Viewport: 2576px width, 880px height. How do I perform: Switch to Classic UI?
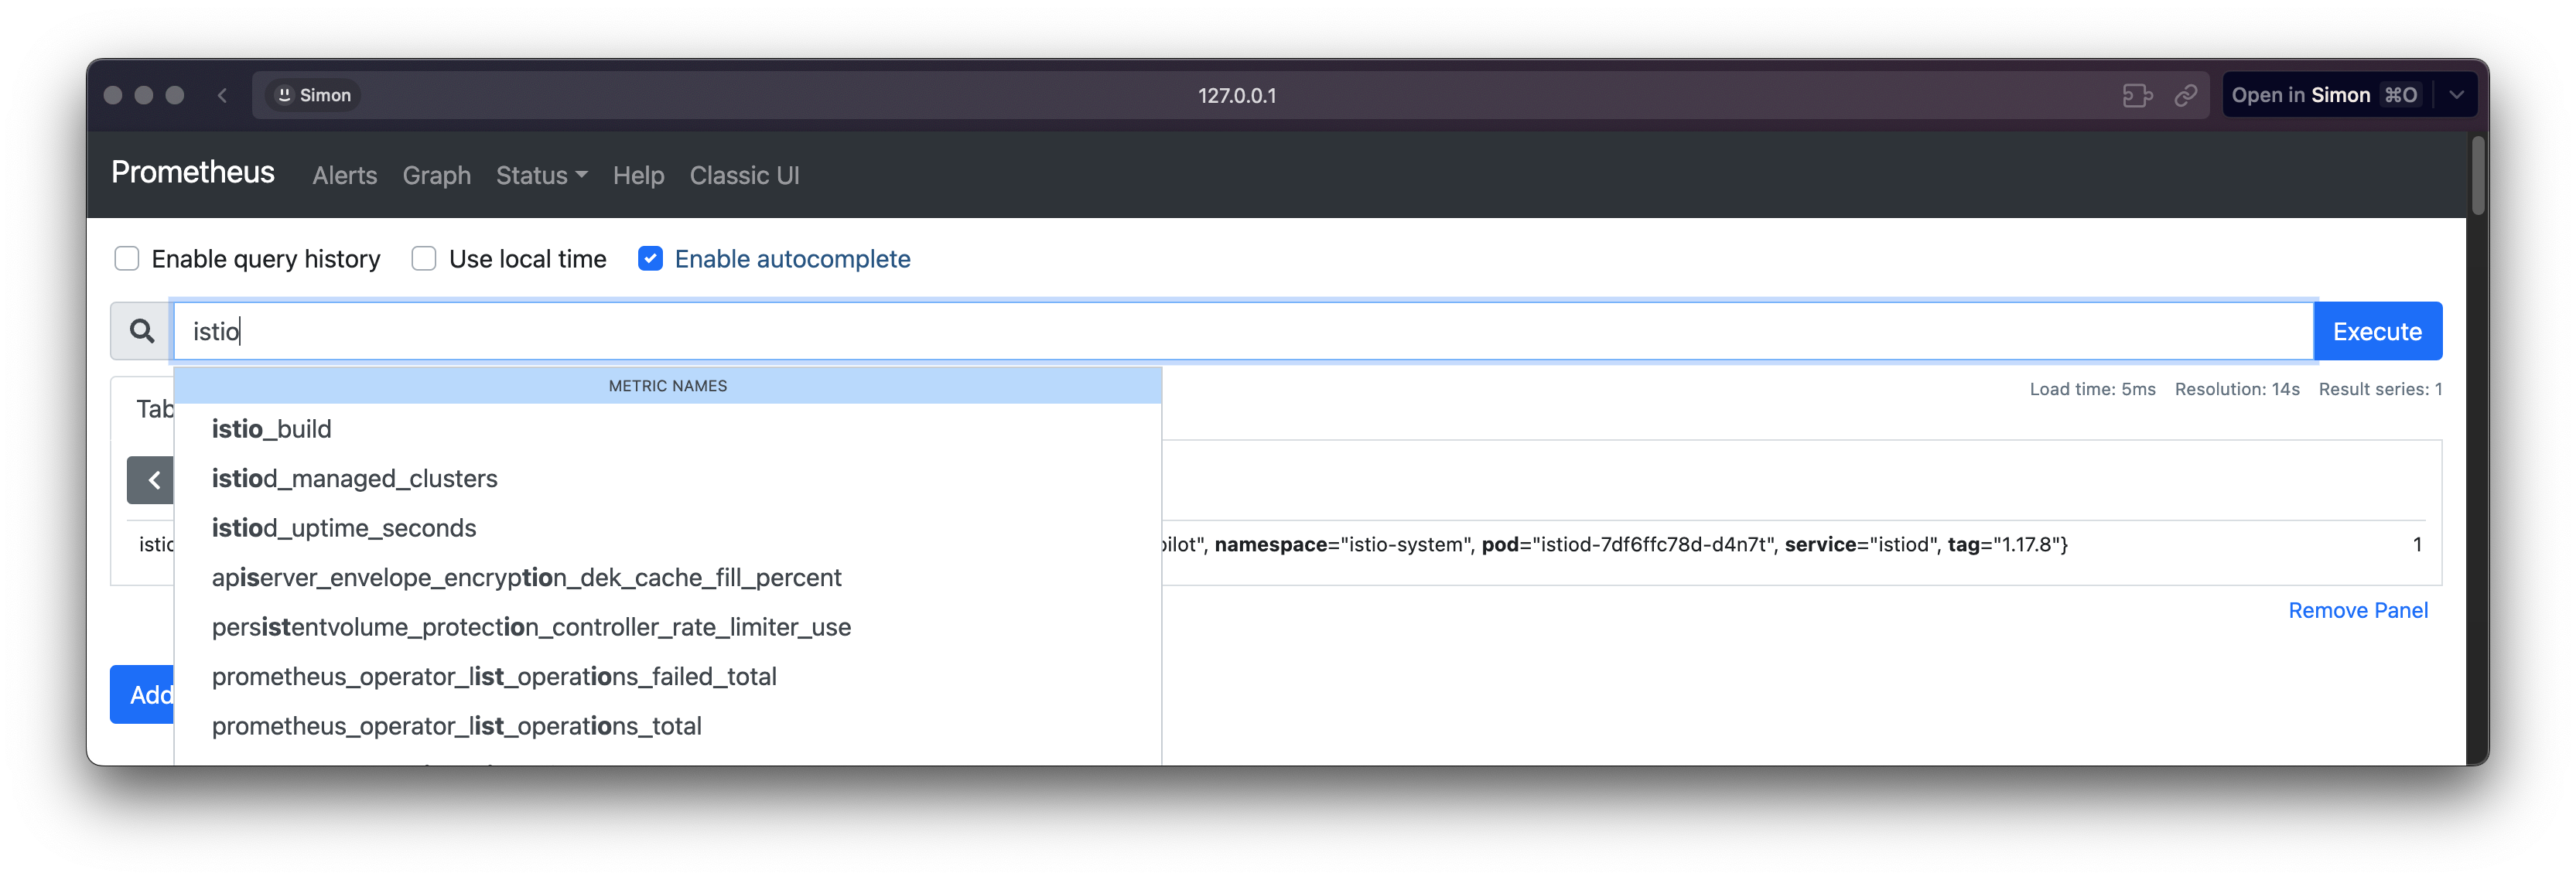[x=744, y=175]
